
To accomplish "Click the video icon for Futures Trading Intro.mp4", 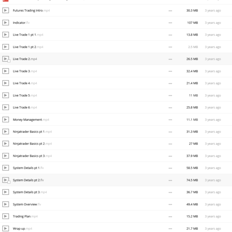I will [x=5, y=10].
